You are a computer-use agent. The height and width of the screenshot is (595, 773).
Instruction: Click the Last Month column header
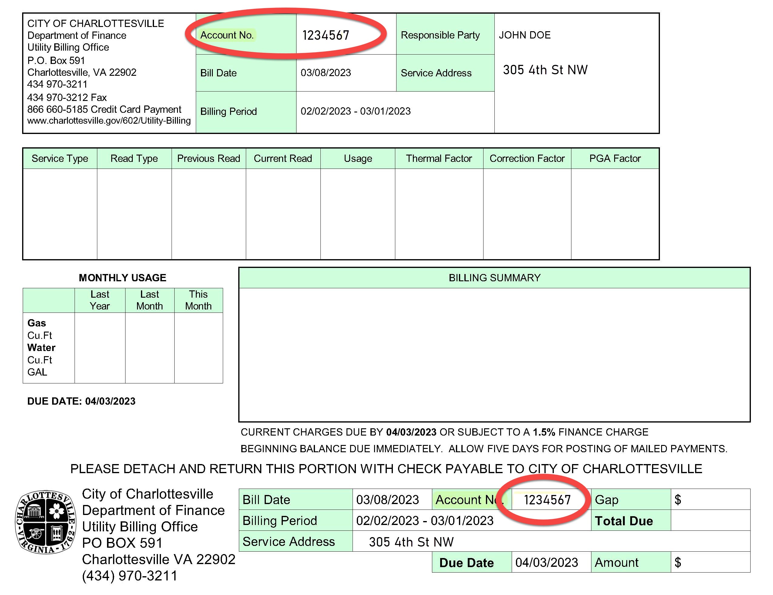pyautogui.click(x=150, y=300)
